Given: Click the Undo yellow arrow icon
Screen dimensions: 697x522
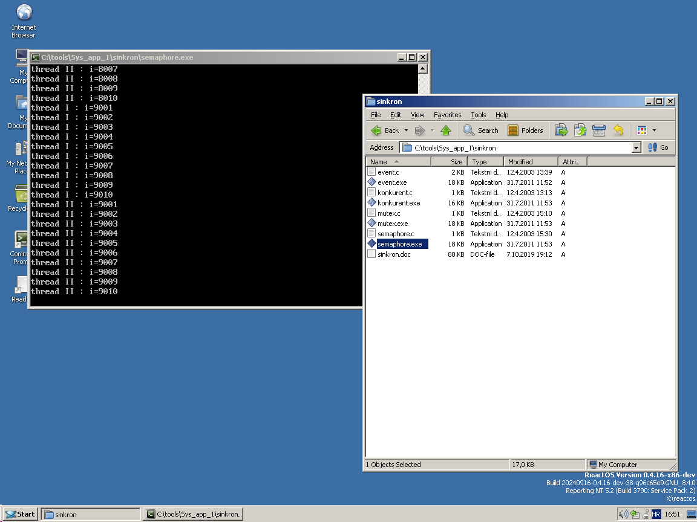Looking at the screenshot, I should point(618,130).
